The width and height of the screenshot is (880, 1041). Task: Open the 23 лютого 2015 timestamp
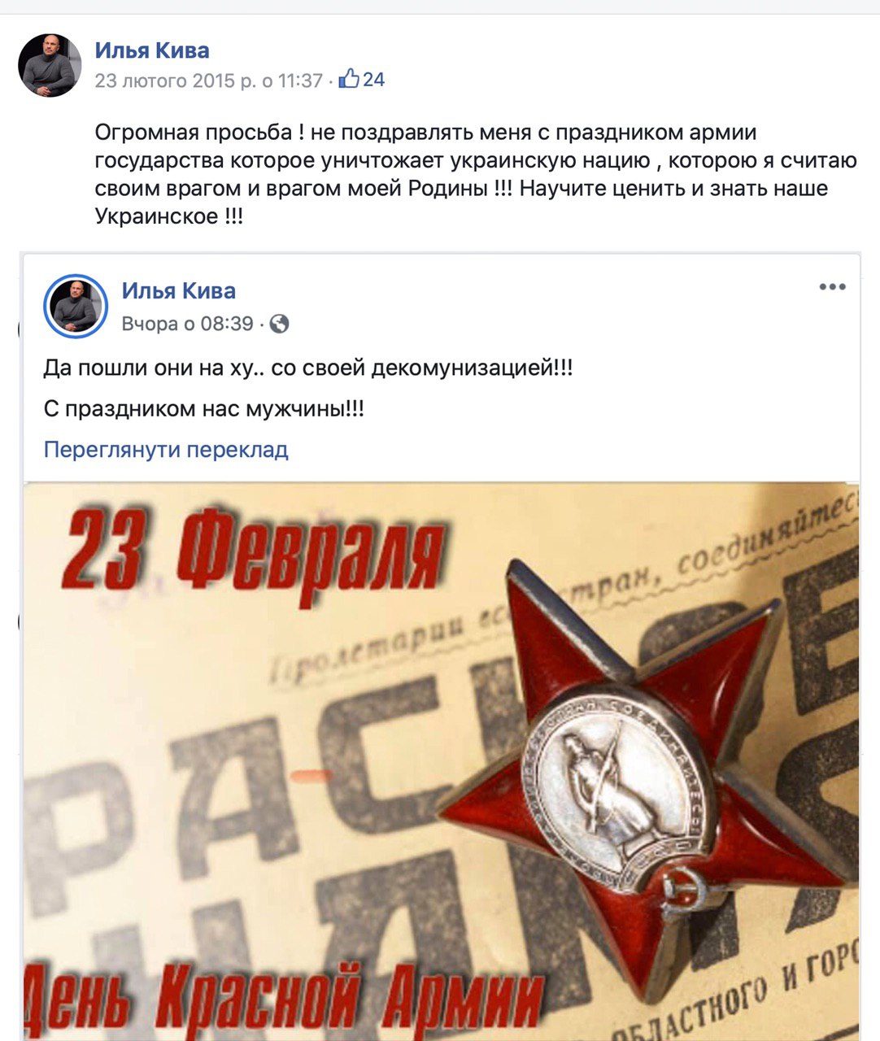tap(209, 80)
